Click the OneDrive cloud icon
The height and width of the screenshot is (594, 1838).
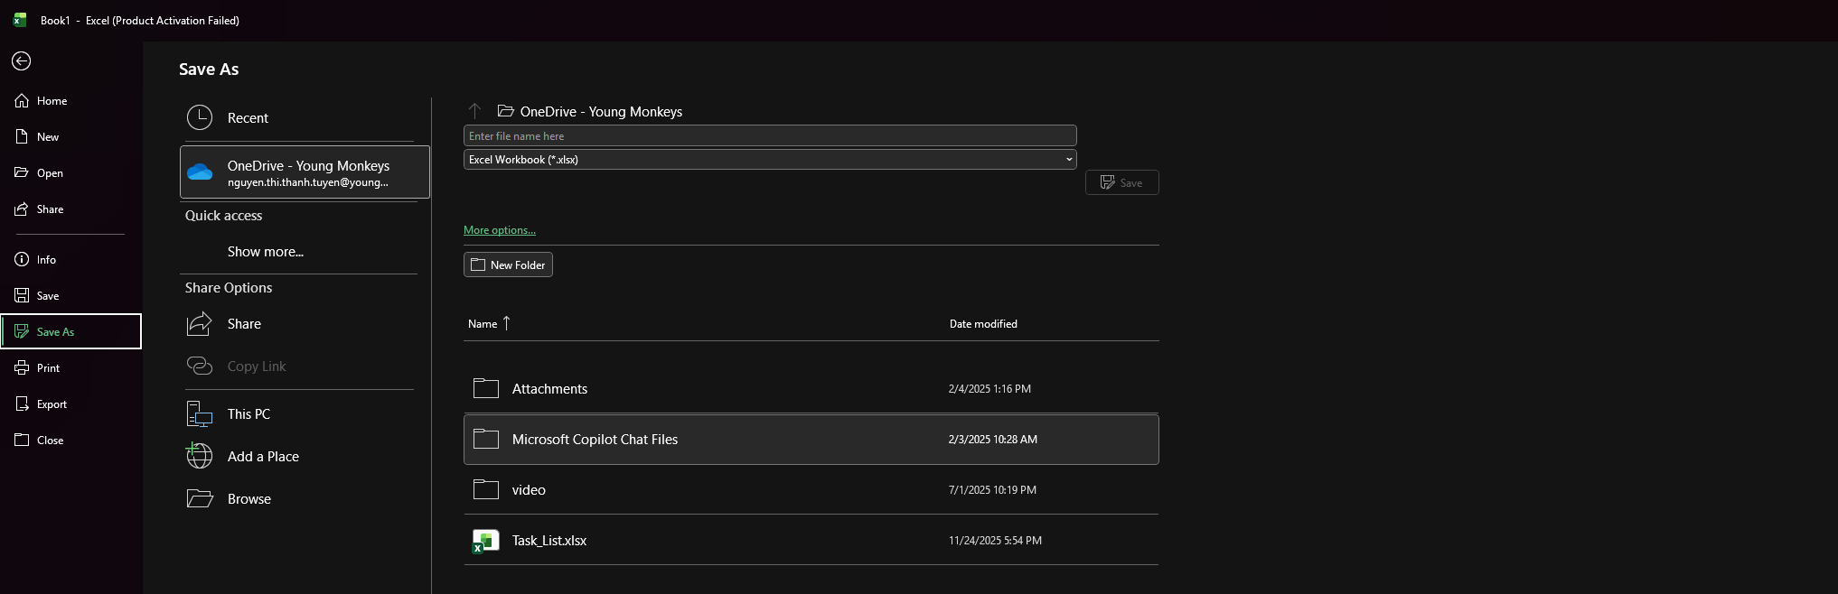(200, 172)
